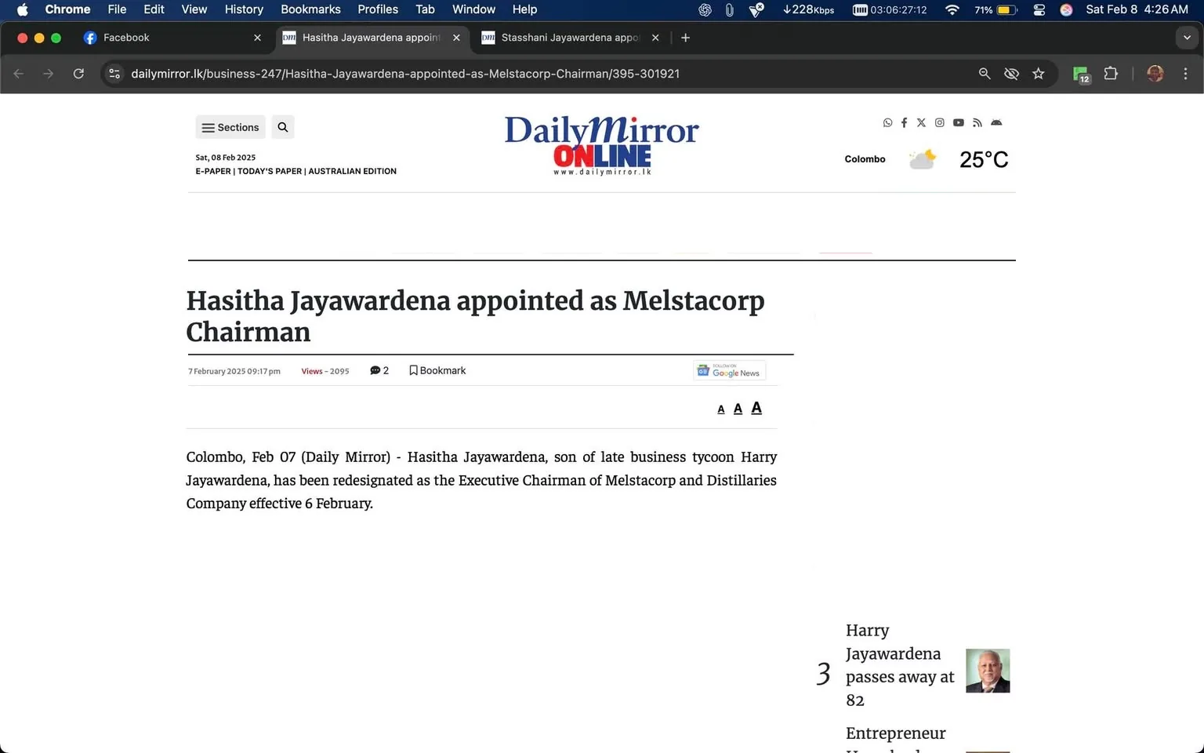Open the E-PAPER link
This screenshot has height=753, width=1204.
point(212,171)
